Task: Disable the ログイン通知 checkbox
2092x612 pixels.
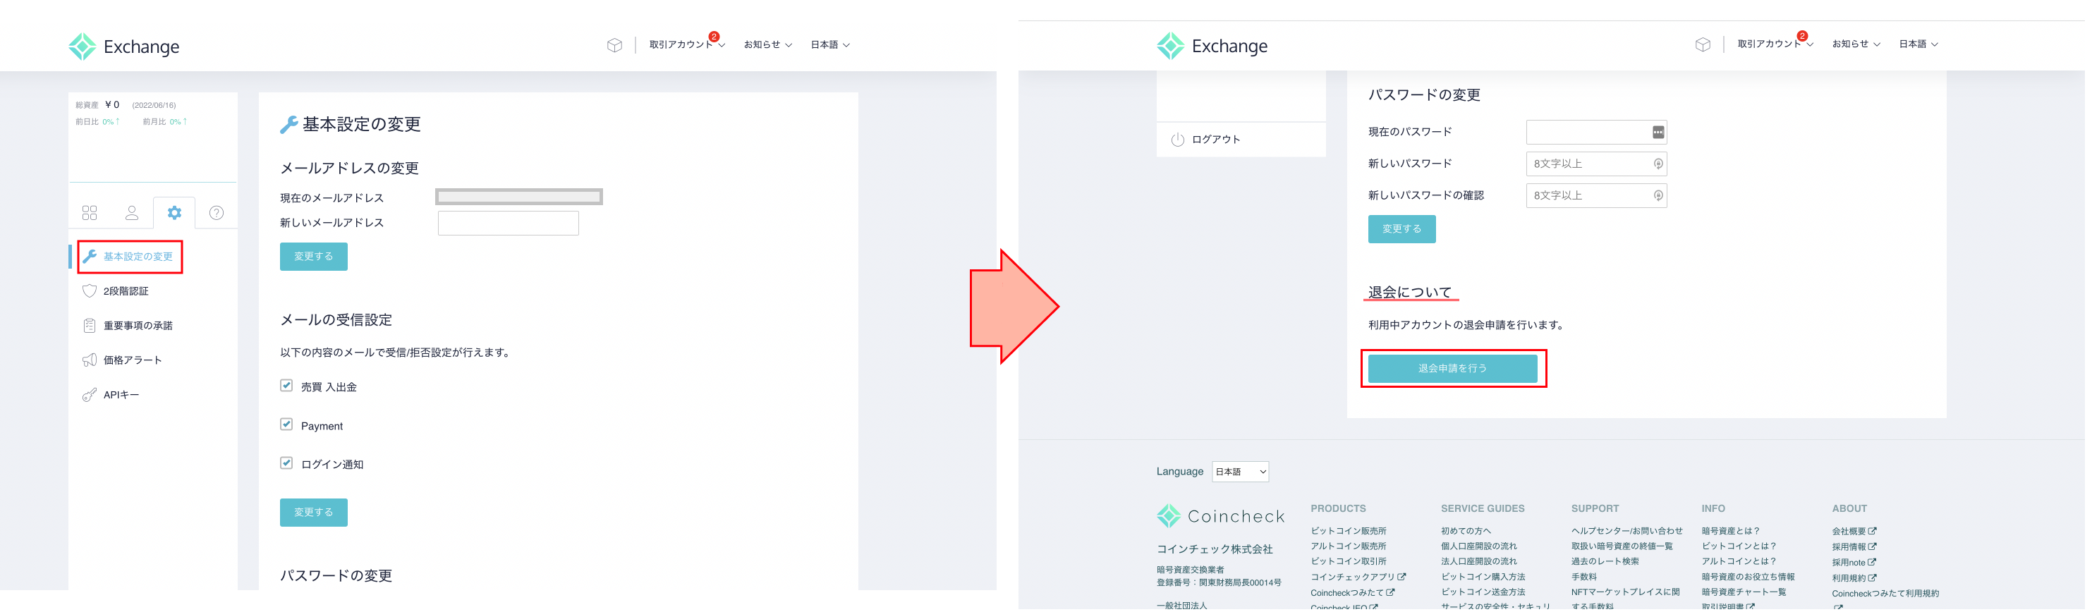Action: click(286, 463)
